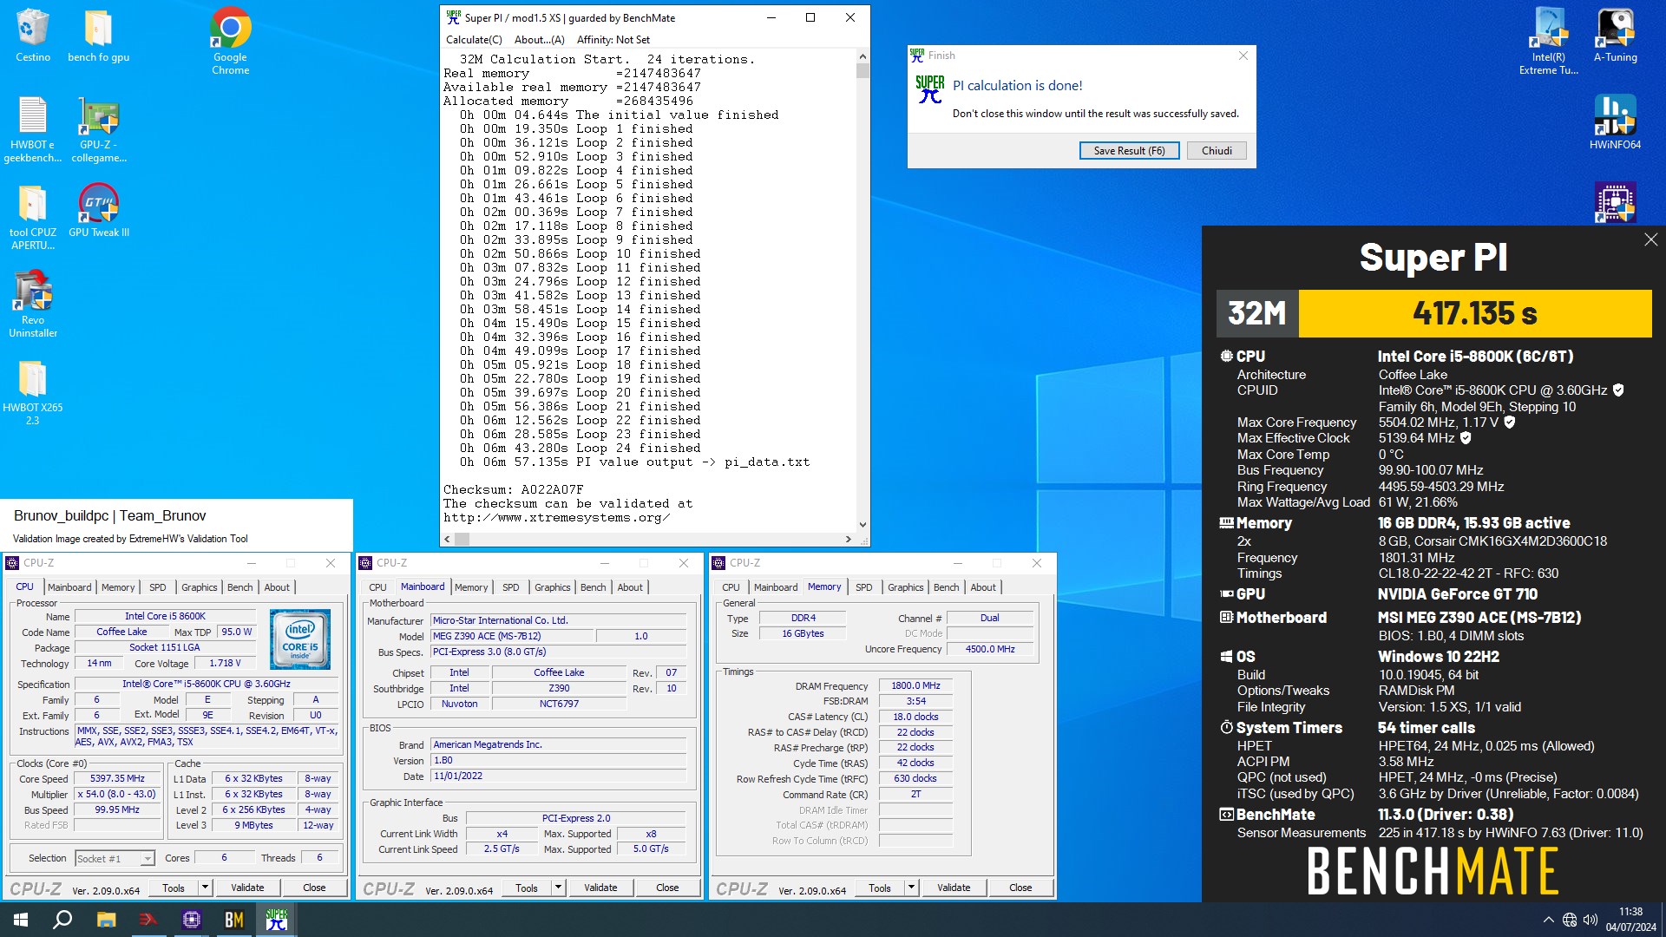This screenshot has width=1666, height=937.
Task: Open File Explorer from the taskbar
Action: (x=106, y=920)
